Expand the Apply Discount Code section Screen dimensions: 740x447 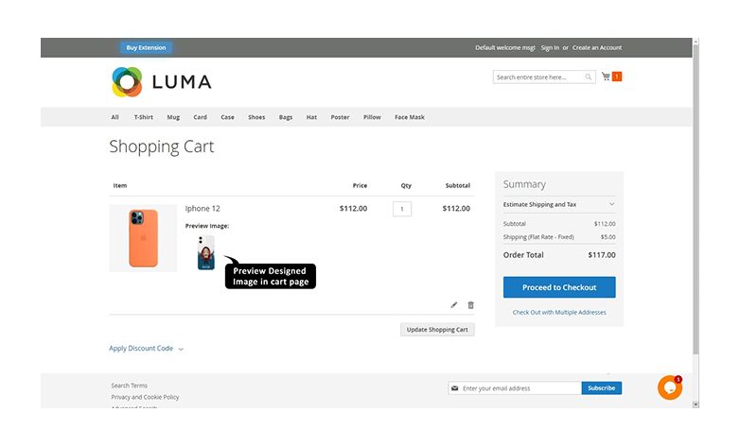[146, 349]
